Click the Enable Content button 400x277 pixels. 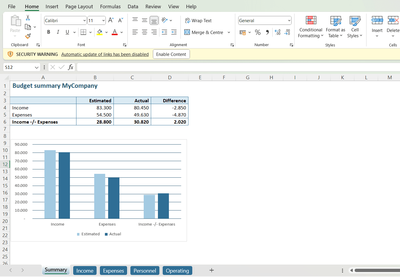point(171,54)
